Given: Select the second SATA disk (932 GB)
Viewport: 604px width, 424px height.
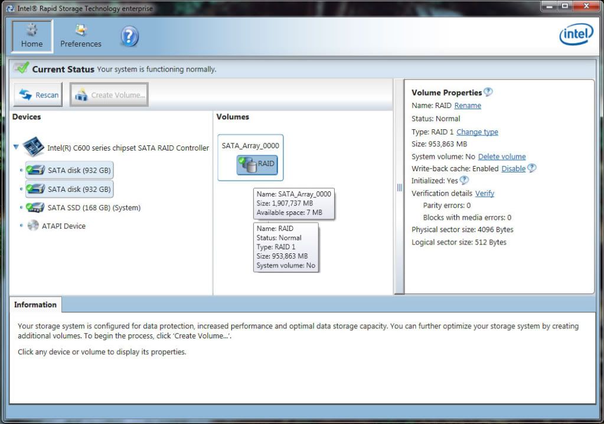Looking at the screenshot, I should coord(69,189).
